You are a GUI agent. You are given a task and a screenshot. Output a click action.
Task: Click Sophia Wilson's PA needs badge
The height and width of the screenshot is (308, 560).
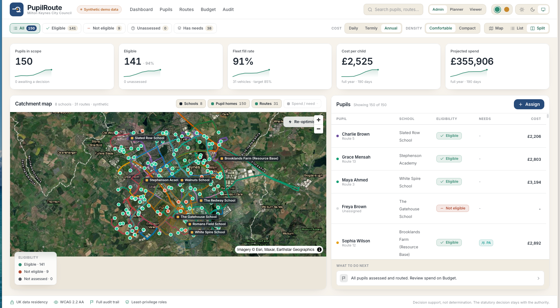click(x=486, y=243)
